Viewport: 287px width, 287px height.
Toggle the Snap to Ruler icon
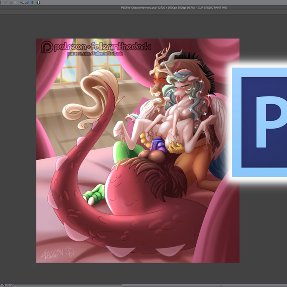point(22,3)
